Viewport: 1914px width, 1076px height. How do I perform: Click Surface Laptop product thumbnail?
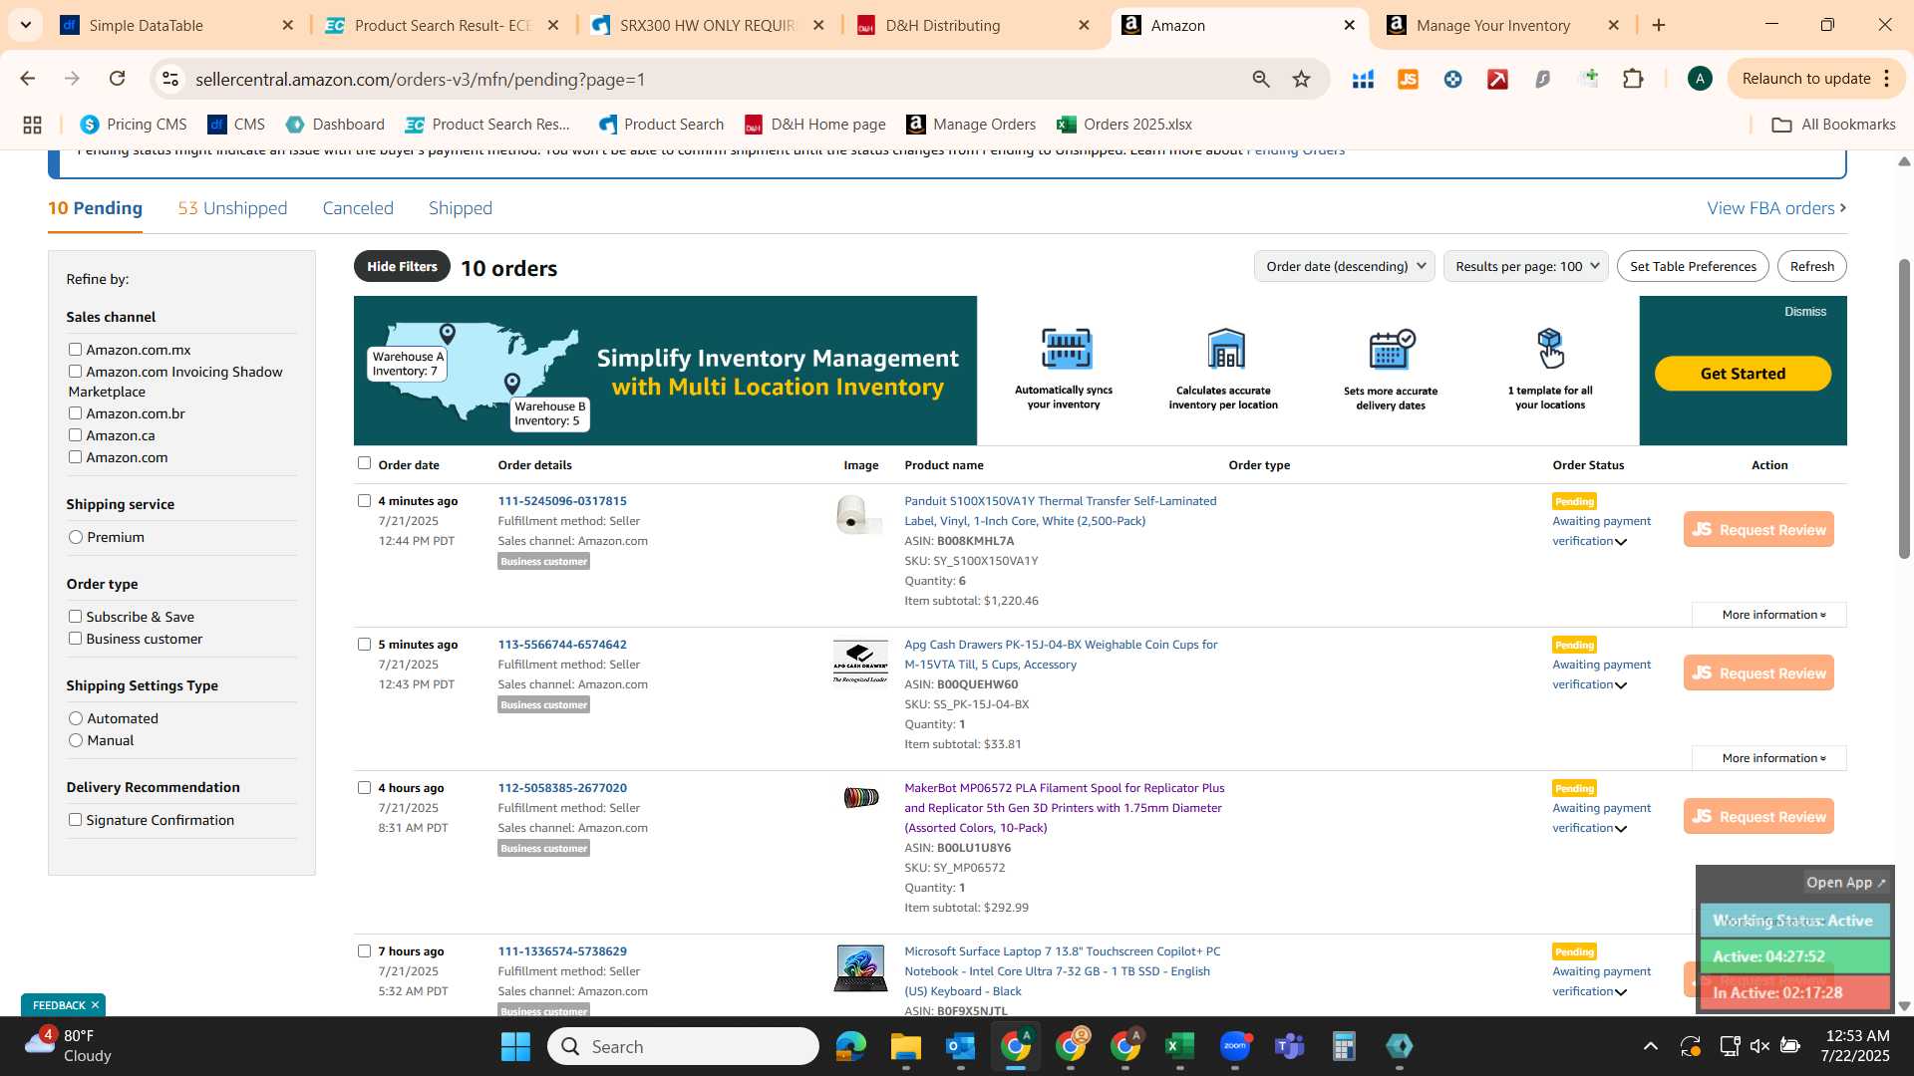click(860, 968)
